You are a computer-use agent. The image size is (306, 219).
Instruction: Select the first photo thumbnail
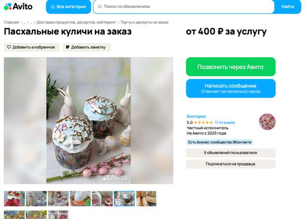pos(14,198)
